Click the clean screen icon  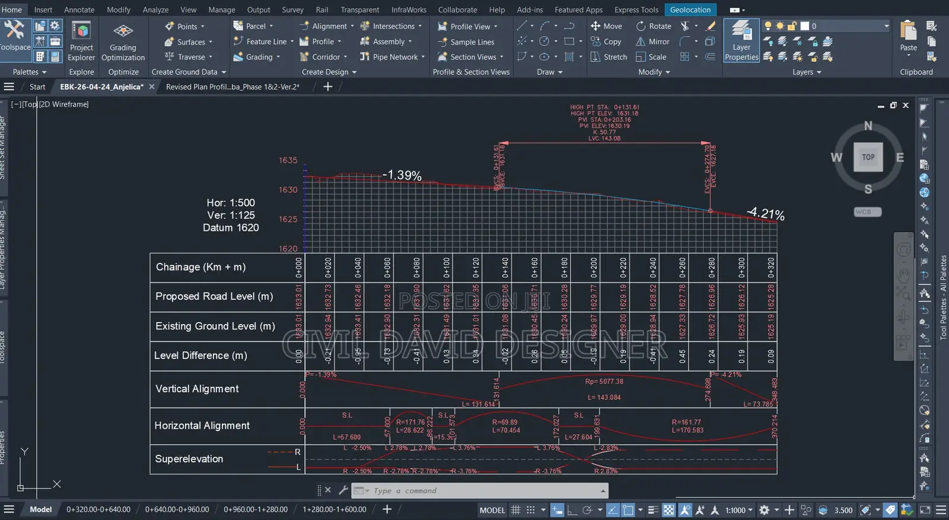925,510
